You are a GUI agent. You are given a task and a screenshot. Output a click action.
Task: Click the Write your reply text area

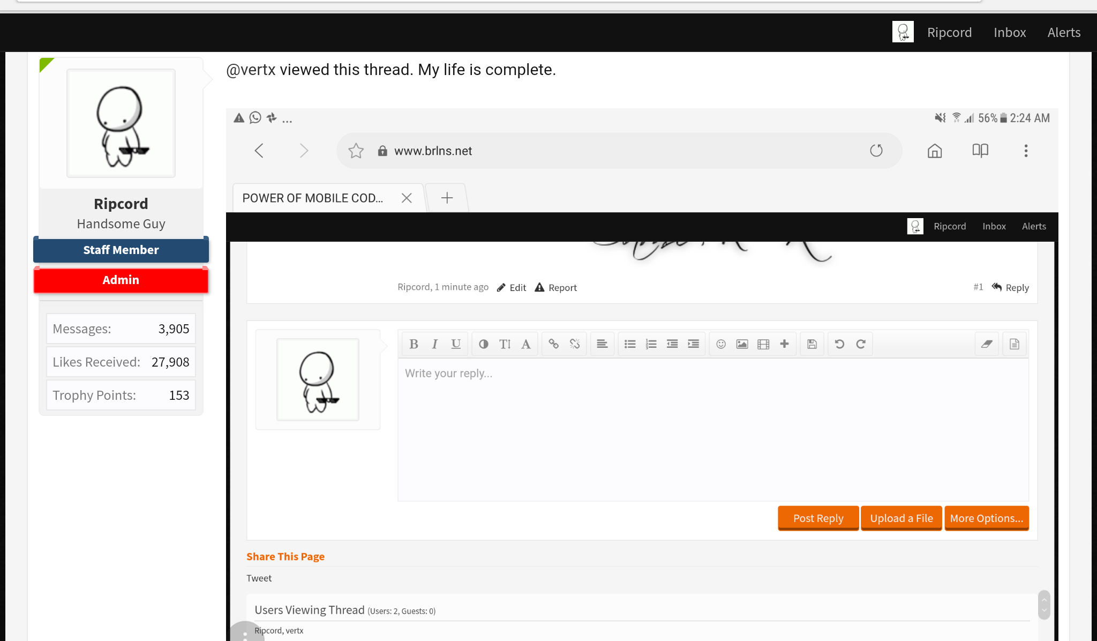pyautogui.click(x=713, y=430)
